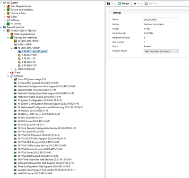Select the Remote Systems icon
This screenshot has width=189, height=178.
4,27
